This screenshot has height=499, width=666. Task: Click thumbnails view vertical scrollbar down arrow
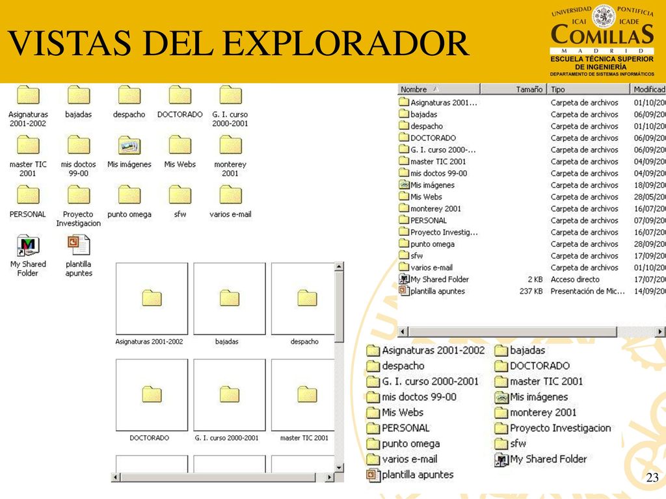(x=339, y=468)
